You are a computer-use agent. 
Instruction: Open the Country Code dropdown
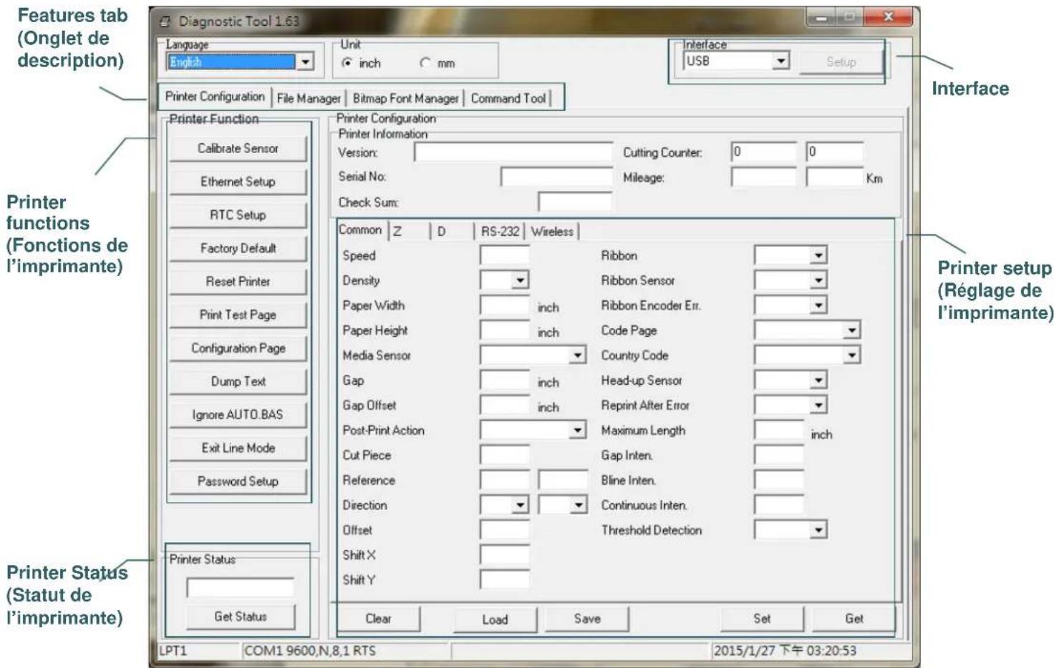tap(851, 355)
